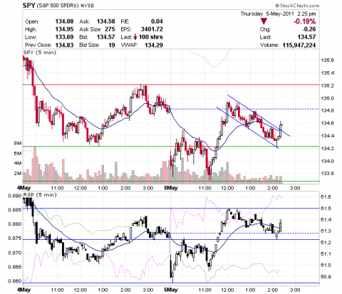Click the Prev Close value 134.83
The height and width of the screenshot is (294, 342).
click(x=64, y=45)
